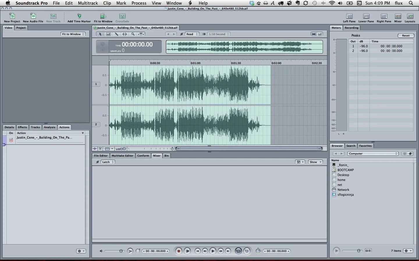Open the BOOTCAMP volume in Browser
This screenshot has width=419, height=261.
[345, 170]
